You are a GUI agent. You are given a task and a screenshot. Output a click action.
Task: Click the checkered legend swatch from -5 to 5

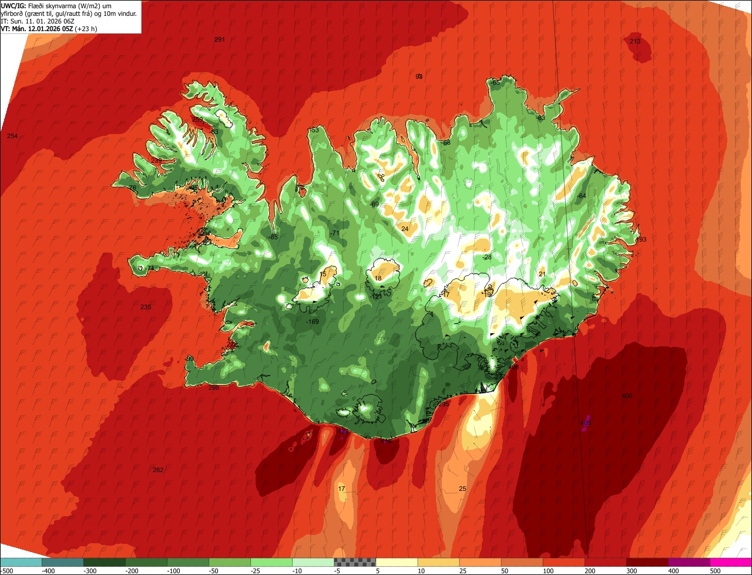(x=355, y=562)
